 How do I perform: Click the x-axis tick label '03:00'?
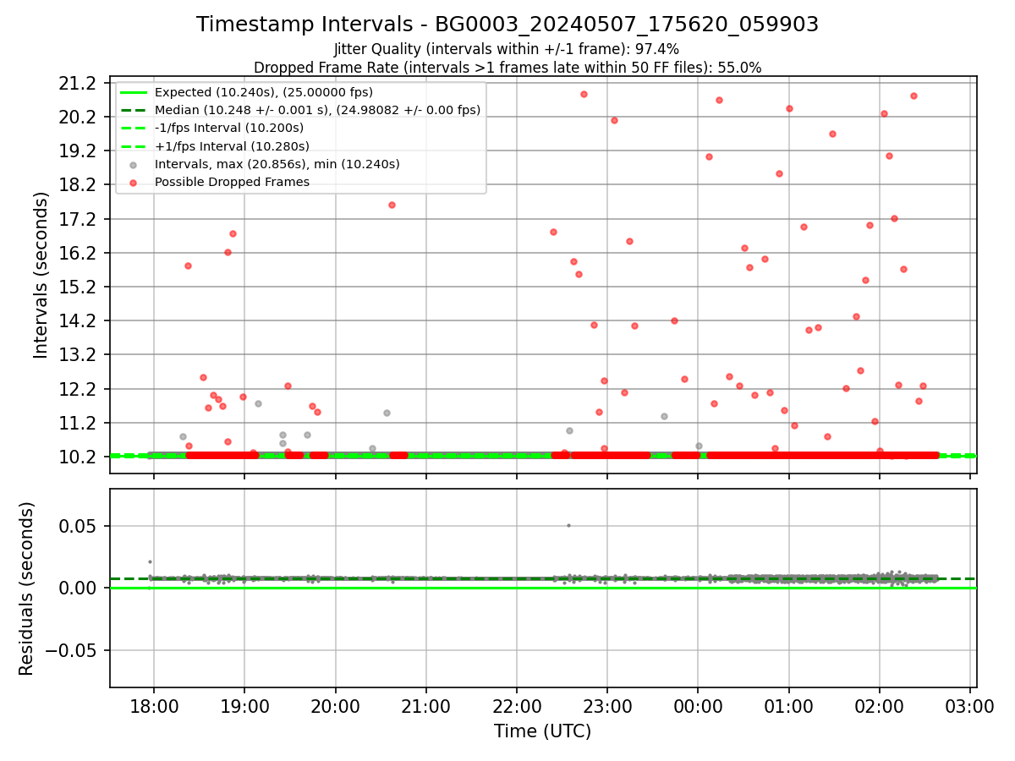pyautogui.click(x=970, y=705)
